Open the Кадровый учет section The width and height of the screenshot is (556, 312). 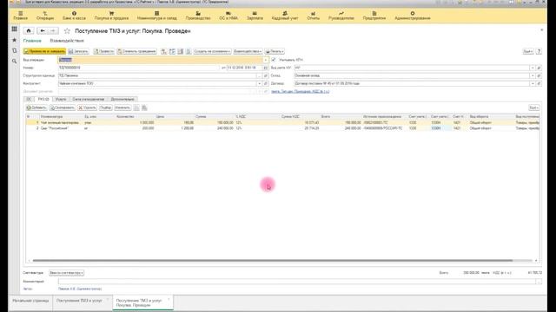tap(285, 16)
